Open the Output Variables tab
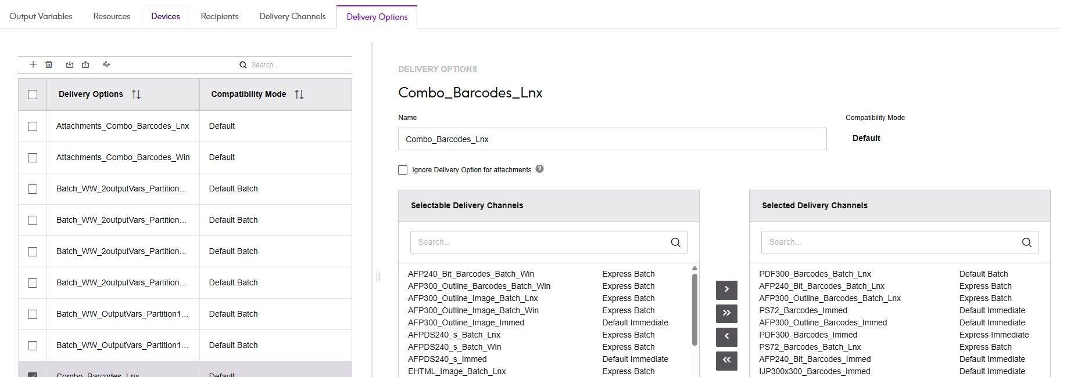The height and width of the screenshot is (377, 1067). click(x=41, y=16)
